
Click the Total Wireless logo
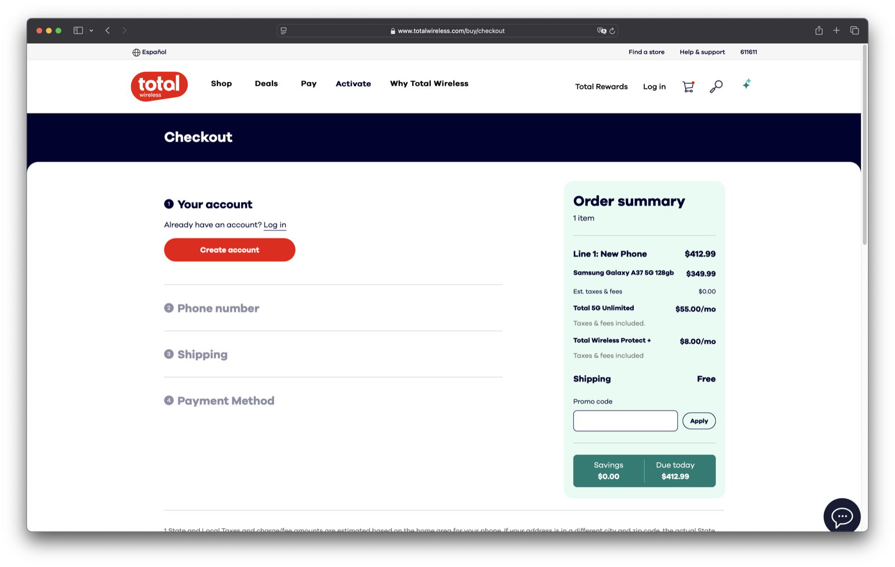[159, 86]
